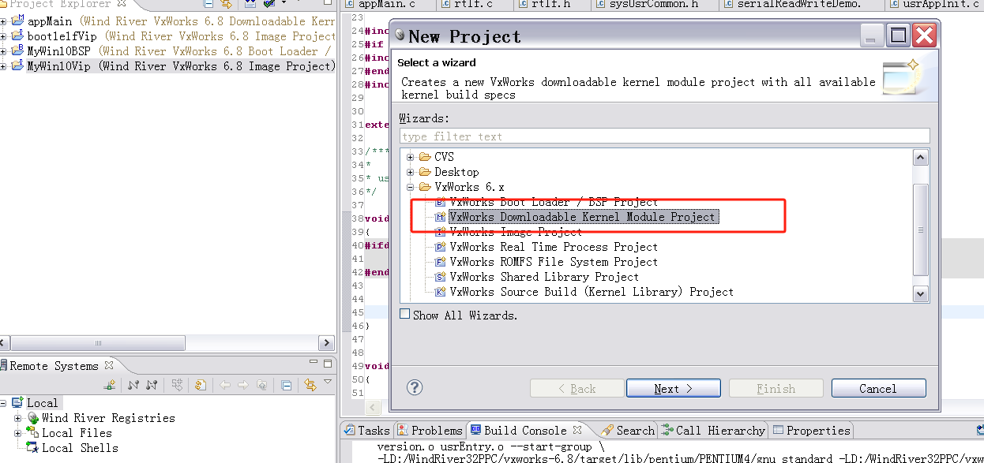Viewport: 984px width, 463px height.
Task: Click the wizard list scroll-up arrow
Action: pyautogui.click(x=920, y=157)
